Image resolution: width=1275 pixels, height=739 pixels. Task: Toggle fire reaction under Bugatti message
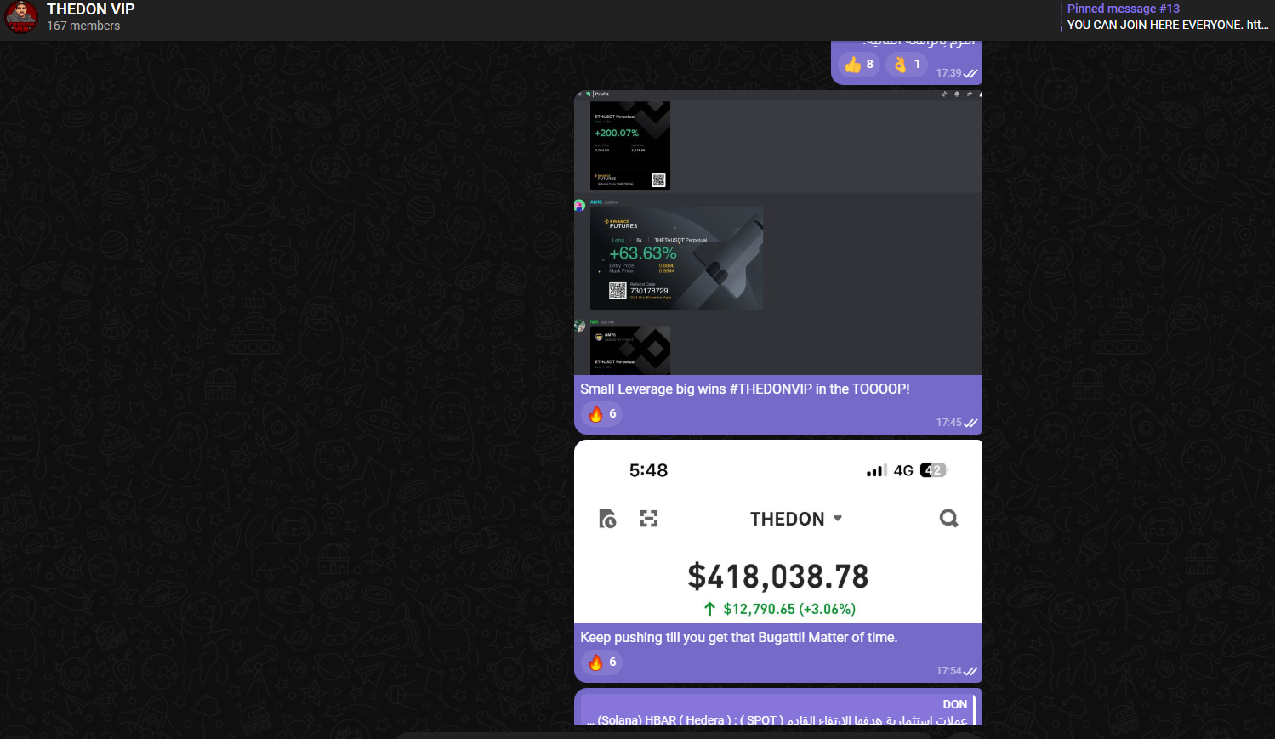[x=601, y=662]
